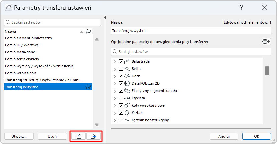Uncheck the Koty wysokościowe checkbox
The height and width of the screenshot is (144, 277).
[121, 105]
